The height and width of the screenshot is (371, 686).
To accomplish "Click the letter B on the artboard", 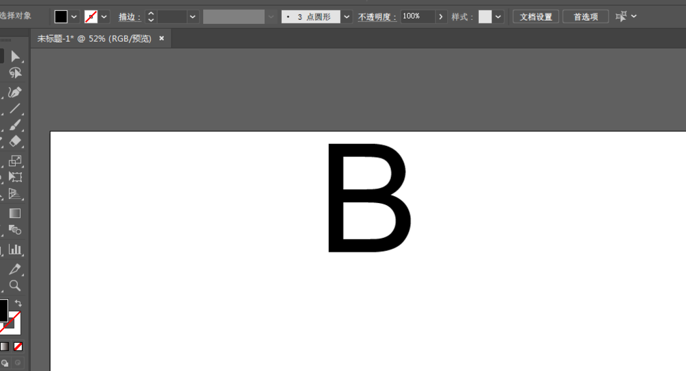I will (369, 198).
